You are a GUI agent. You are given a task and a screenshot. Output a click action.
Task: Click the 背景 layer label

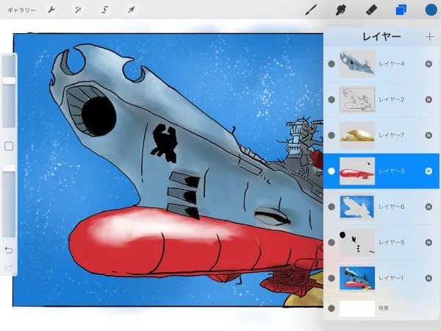click(x=384, y=308)
